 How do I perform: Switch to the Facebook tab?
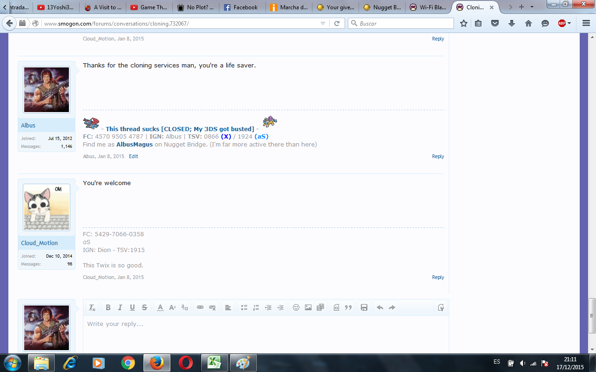241,7
